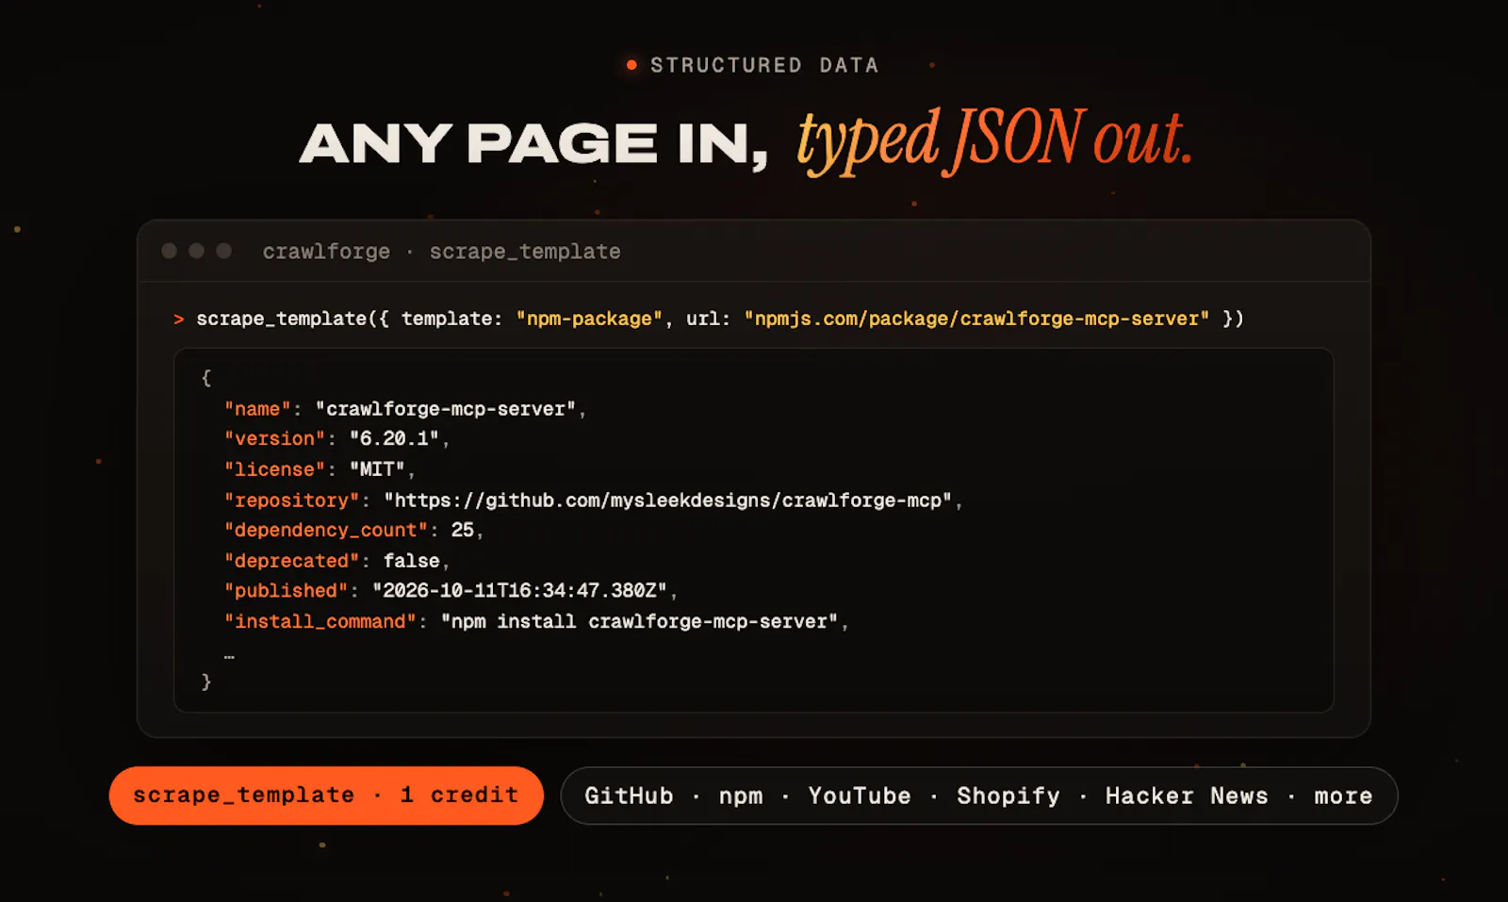Screen dimensions: 1508x902
Task: Click the "ANY PAGE IN," heading text
Action: click(x=534, y=144)
